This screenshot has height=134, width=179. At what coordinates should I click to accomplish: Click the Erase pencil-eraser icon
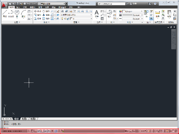(58, 11)
